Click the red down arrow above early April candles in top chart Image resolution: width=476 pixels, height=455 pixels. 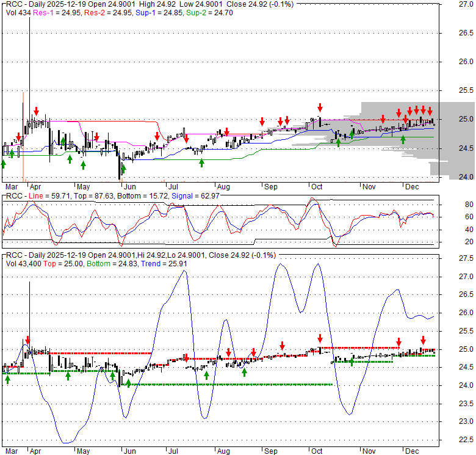37,111
